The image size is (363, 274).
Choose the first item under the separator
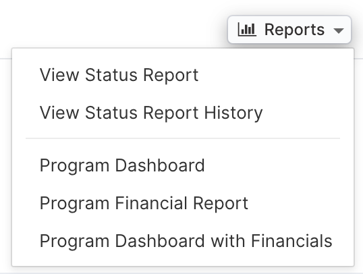click(183, 165)
